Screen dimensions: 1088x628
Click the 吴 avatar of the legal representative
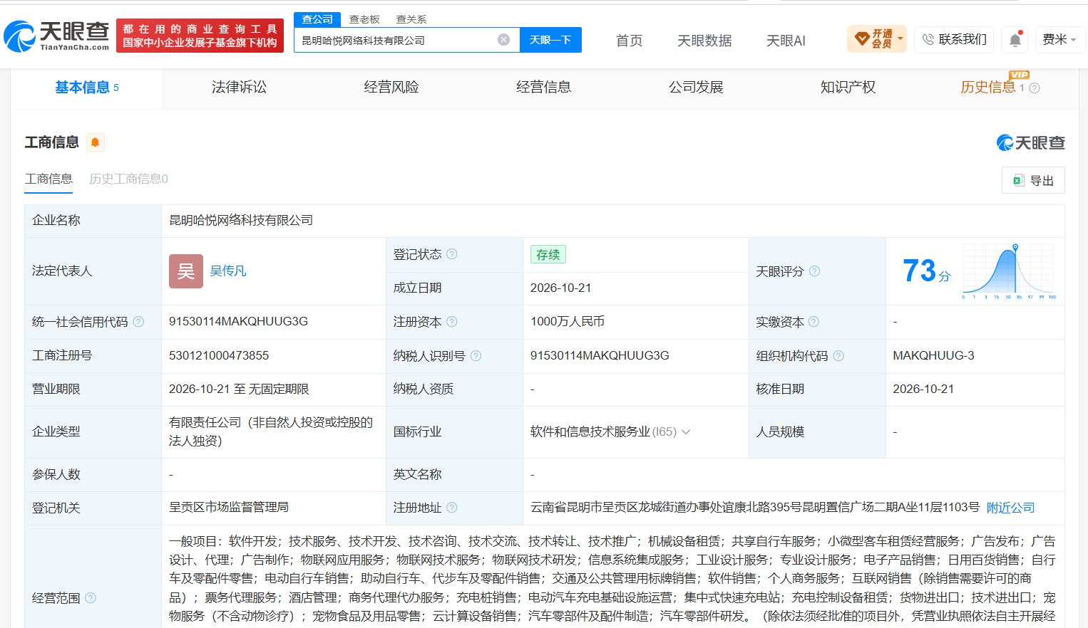(186, 271)
